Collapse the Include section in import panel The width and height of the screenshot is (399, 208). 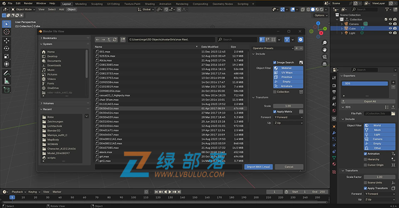tap(259, 54)
